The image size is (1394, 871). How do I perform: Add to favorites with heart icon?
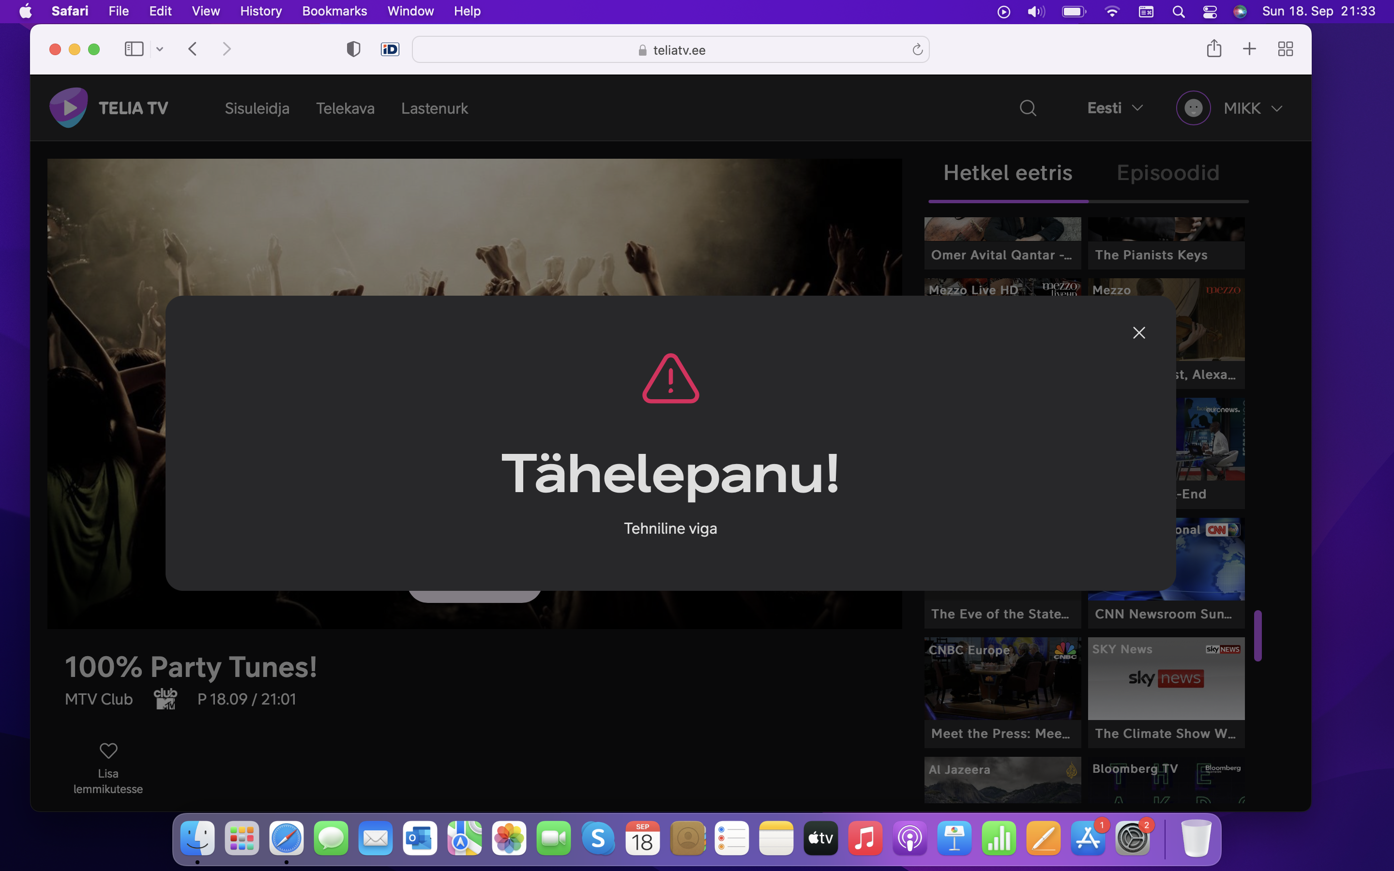click(x=108, y=750)
